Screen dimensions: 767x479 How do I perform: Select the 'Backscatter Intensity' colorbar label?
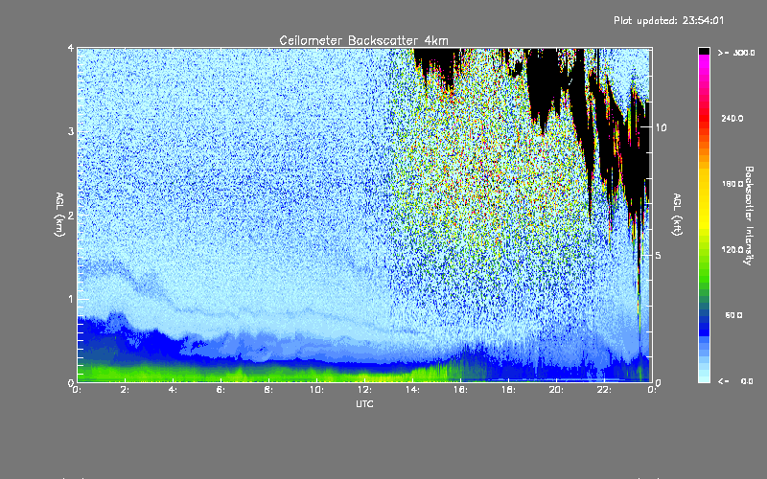pos(749,216)
